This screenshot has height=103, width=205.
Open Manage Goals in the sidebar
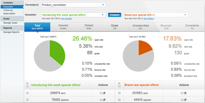pyautogui.click(x=10, y=23)
